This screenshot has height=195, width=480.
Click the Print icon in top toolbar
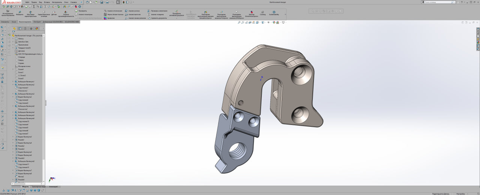[x=107, y=2]
